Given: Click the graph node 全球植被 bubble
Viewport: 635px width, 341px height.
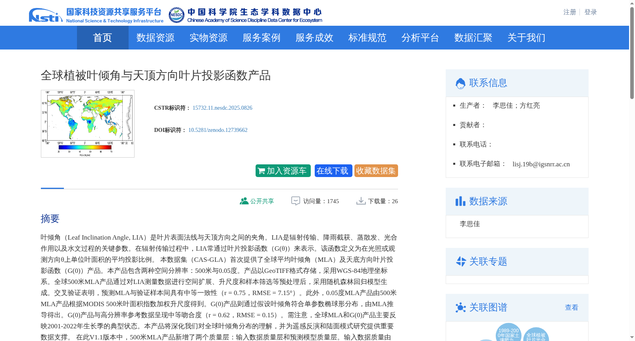Looking at the screenshot, I should coord(536,335).
